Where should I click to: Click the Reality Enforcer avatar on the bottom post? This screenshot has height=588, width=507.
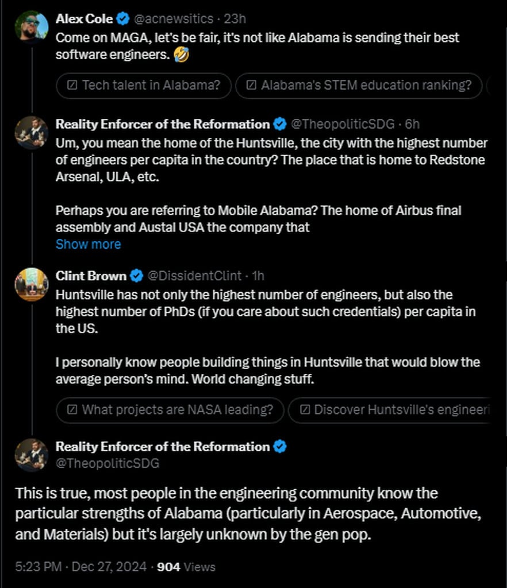tap(32, 455)
